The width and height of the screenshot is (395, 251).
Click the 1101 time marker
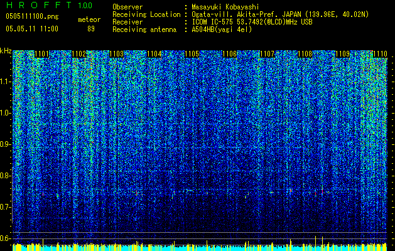(x=42, y=54)
